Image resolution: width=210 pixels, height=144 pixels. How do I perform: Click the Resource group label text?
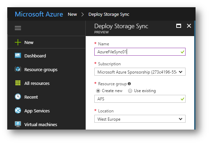[x=112, y=84]
